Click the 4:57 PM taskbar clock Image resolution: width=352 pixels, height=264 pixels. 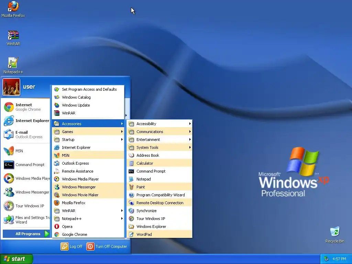point(339,259)
